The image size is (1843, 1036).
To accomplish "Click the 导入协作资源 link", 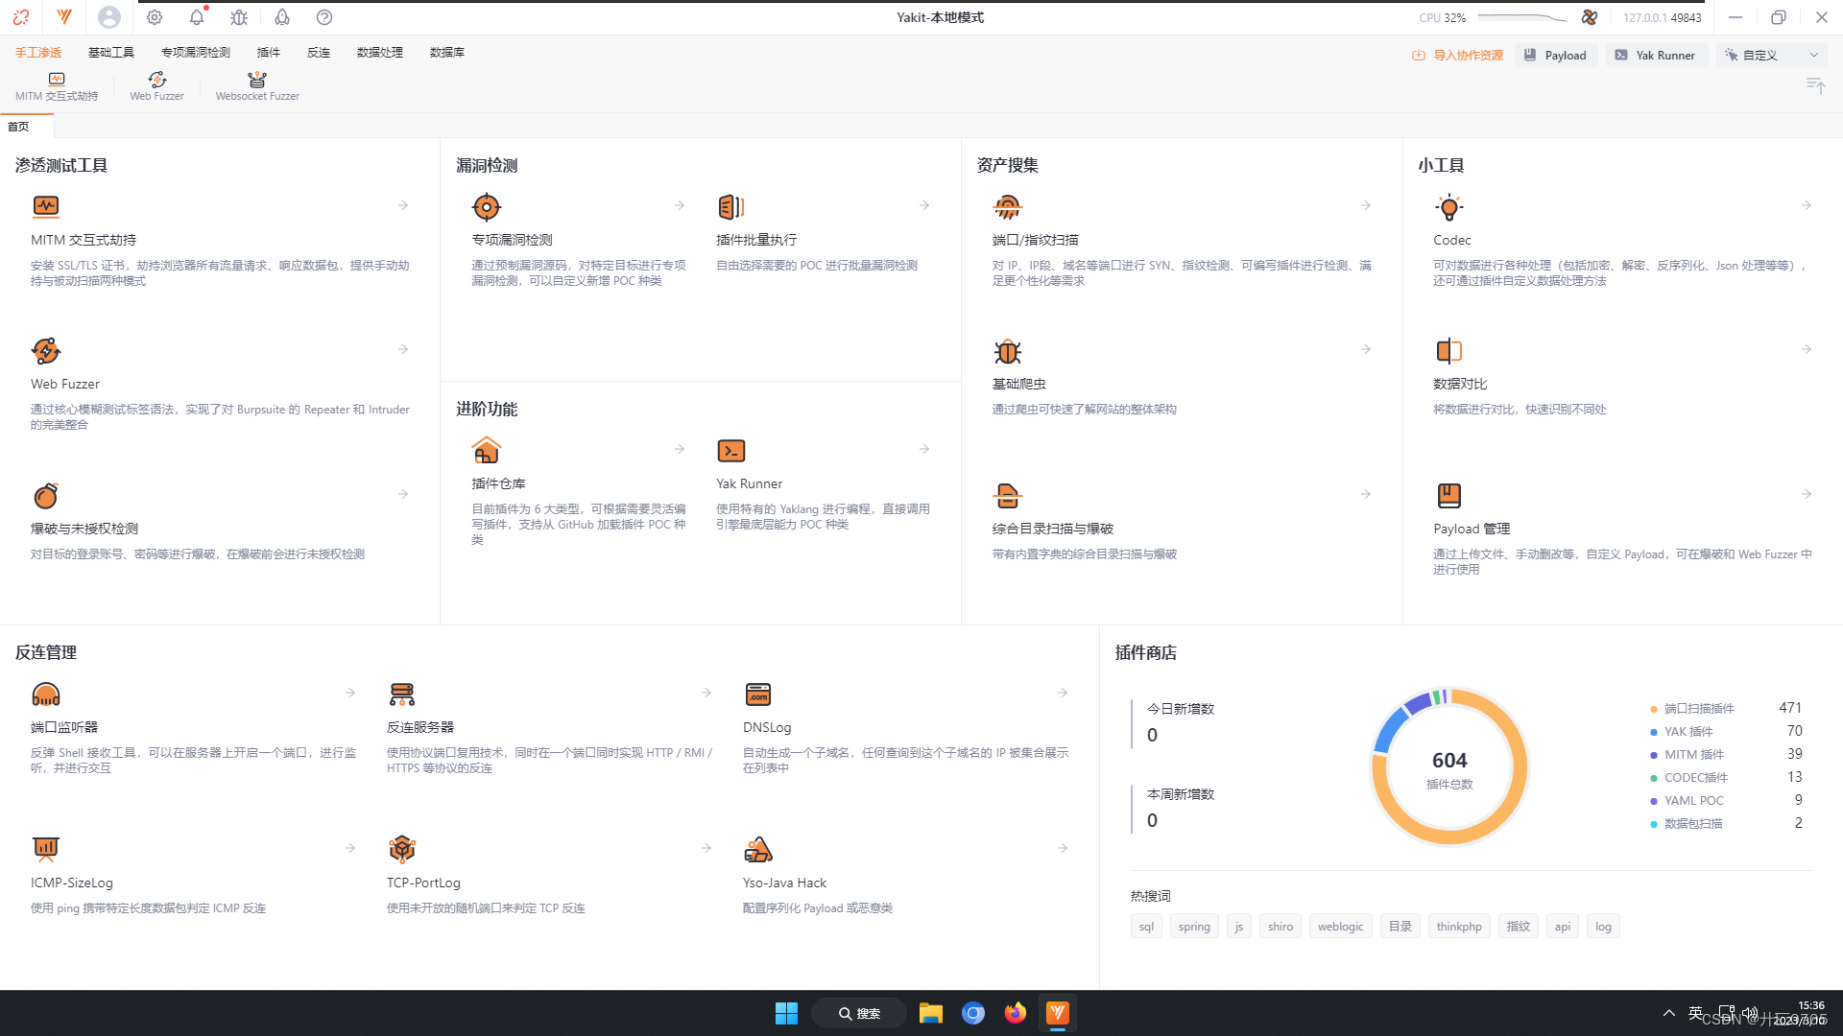I will pos(1457,55).
